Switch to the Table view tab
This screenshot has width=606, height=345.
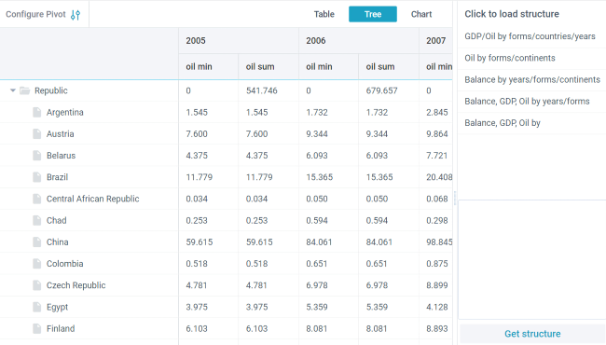click(324, 14)
